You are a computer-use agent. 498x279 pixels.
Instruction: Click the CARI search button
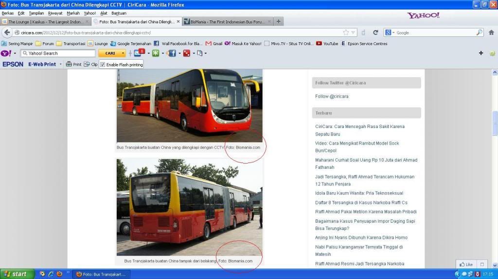pyautogui.click(x=110, y=53)
